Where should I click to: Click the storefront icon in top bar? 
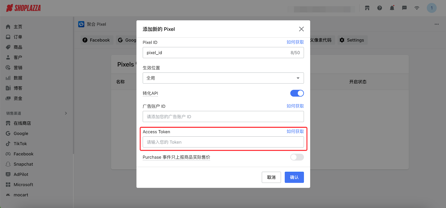(x=367, y=8)
